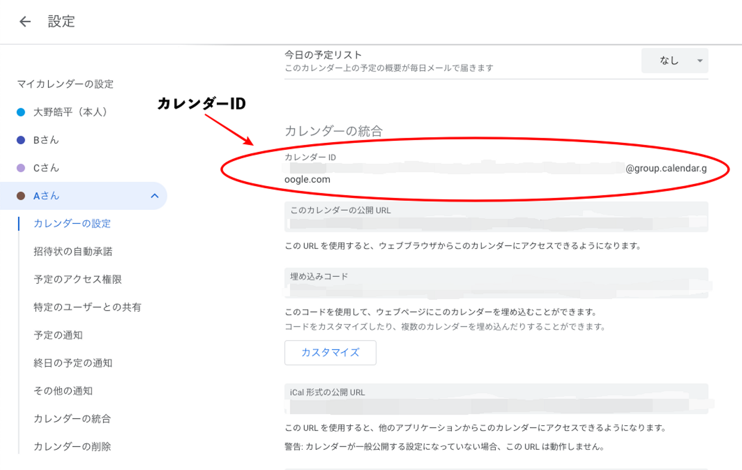Click the back arrow icon
742x470 pixels.
[25, 22]
